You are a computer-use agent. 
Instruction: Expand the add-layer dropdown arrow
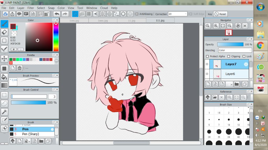click(x=231, y=84)
